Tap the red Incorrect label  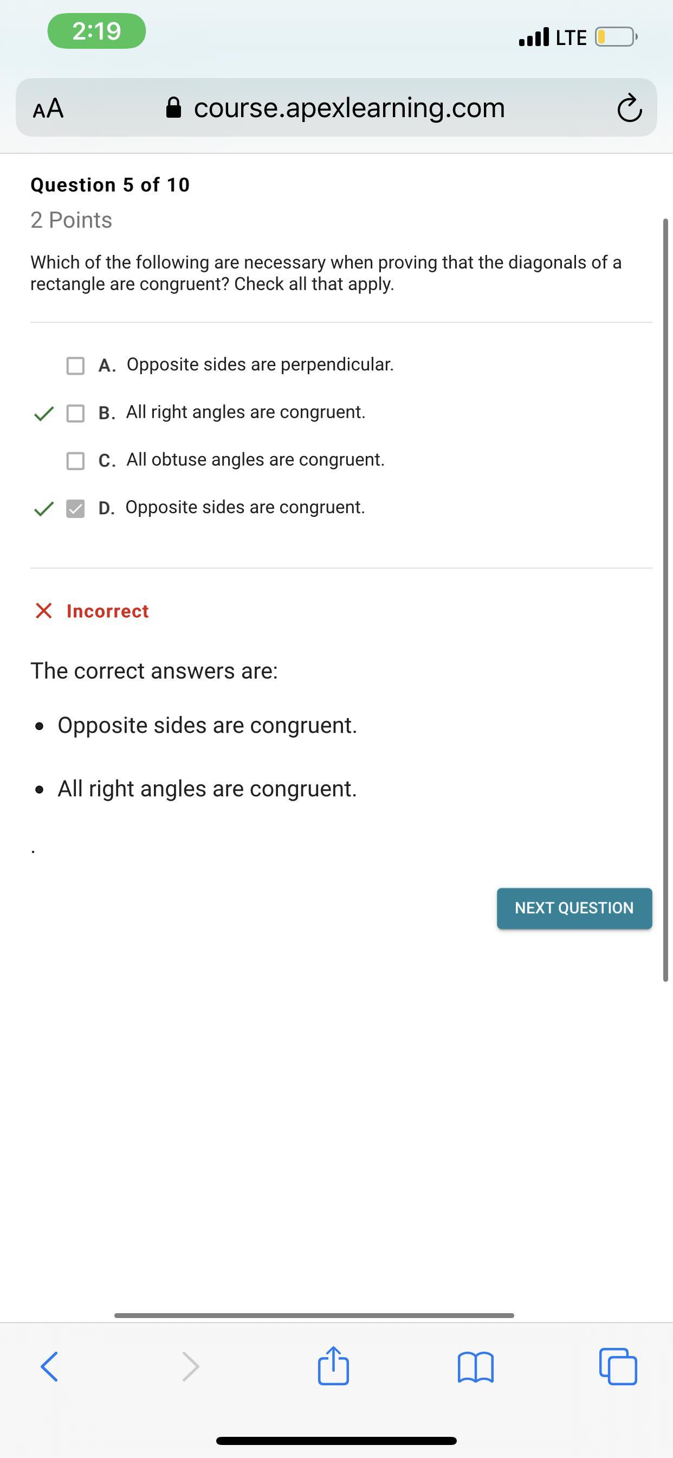(x=107, y=611)
